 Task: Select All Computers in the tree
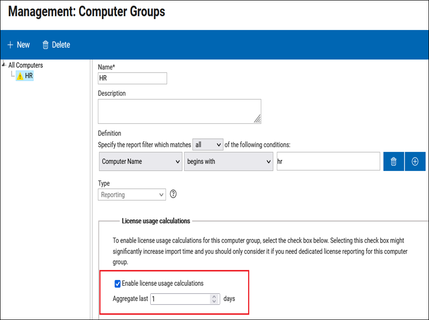pos(26,65)
